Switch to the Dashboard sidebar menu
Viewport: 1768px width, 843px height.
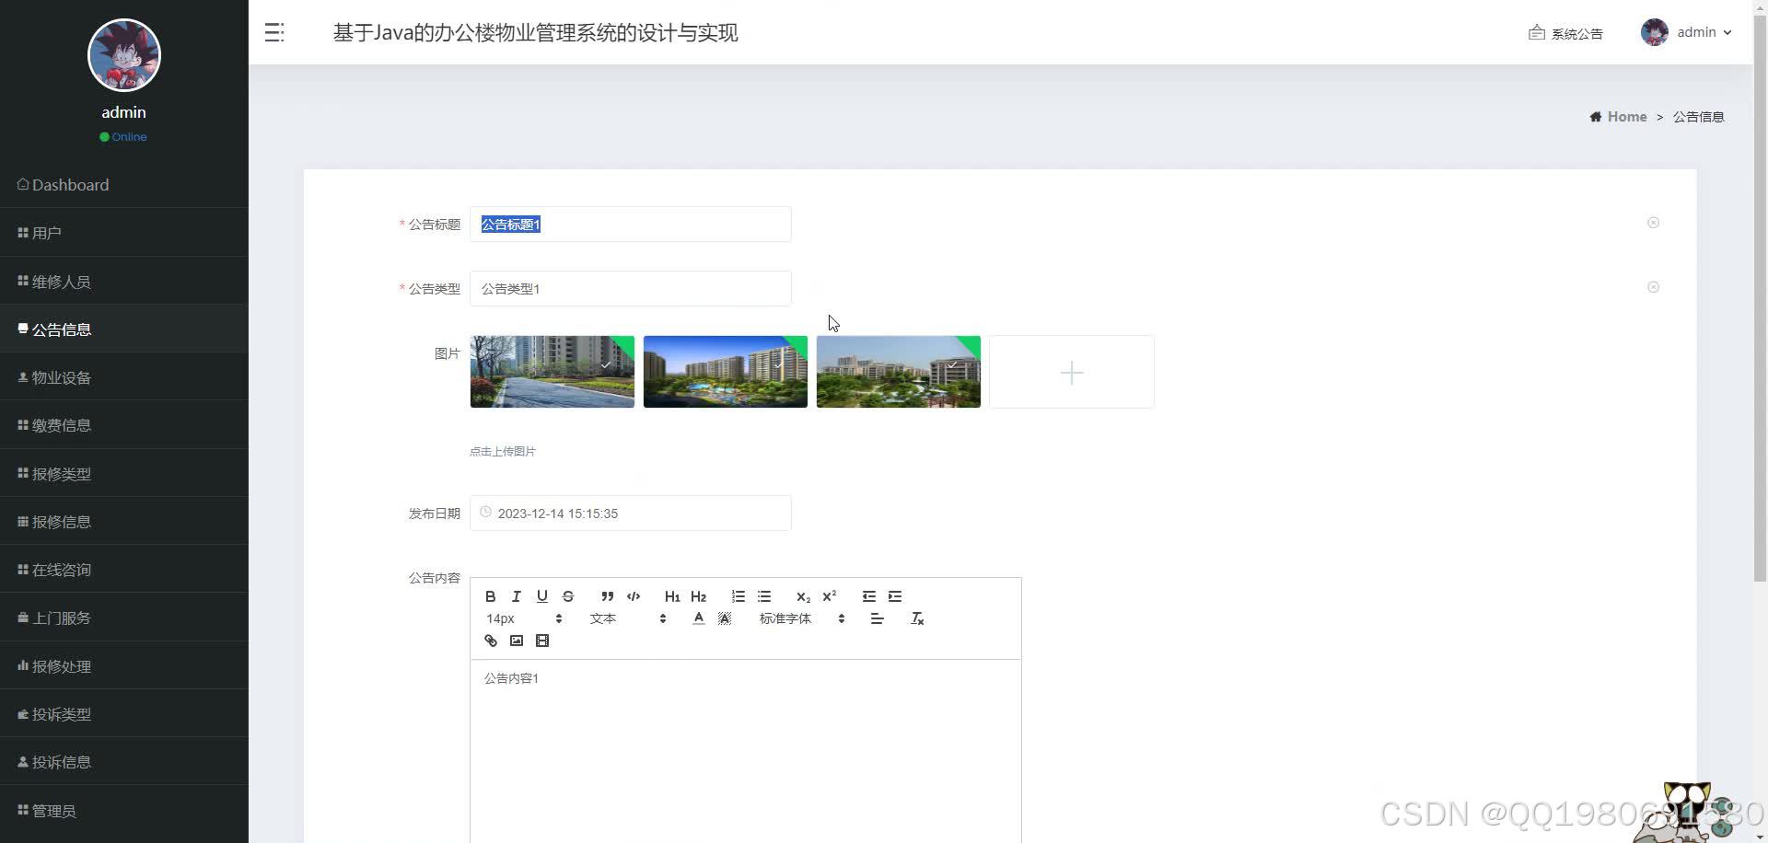[x=62, y=185]
